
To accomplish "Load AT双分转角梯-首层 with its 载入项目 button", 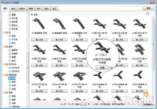I will click(x=120, y=91).
